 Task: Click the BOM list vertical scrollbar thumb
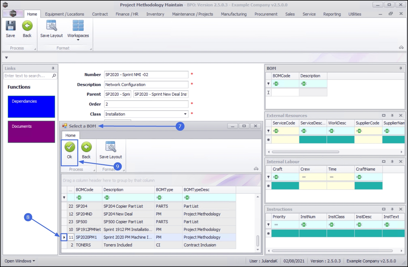[x=258, y=241]
